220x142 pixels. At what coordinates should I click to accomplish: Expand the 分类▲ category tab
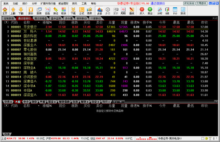(8, 102)
